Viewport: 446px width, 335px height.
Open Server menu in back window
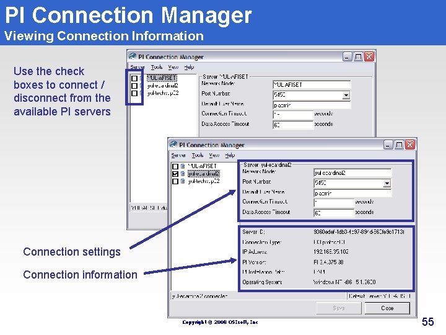point(138,67)
